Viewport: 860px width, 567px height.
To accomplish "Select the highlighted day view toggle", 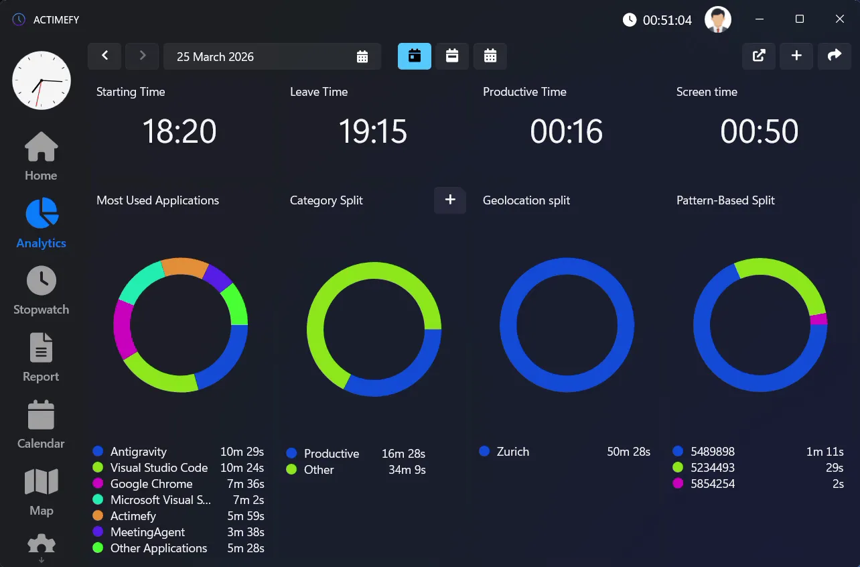I will coord(414,56).
